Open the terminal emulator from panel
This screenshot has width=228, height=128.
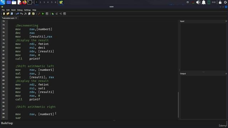[30, 2]
